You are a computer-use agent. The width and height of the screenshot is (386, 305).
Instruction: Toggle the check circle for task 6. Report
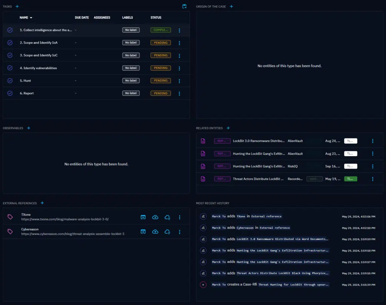[10, 93]
